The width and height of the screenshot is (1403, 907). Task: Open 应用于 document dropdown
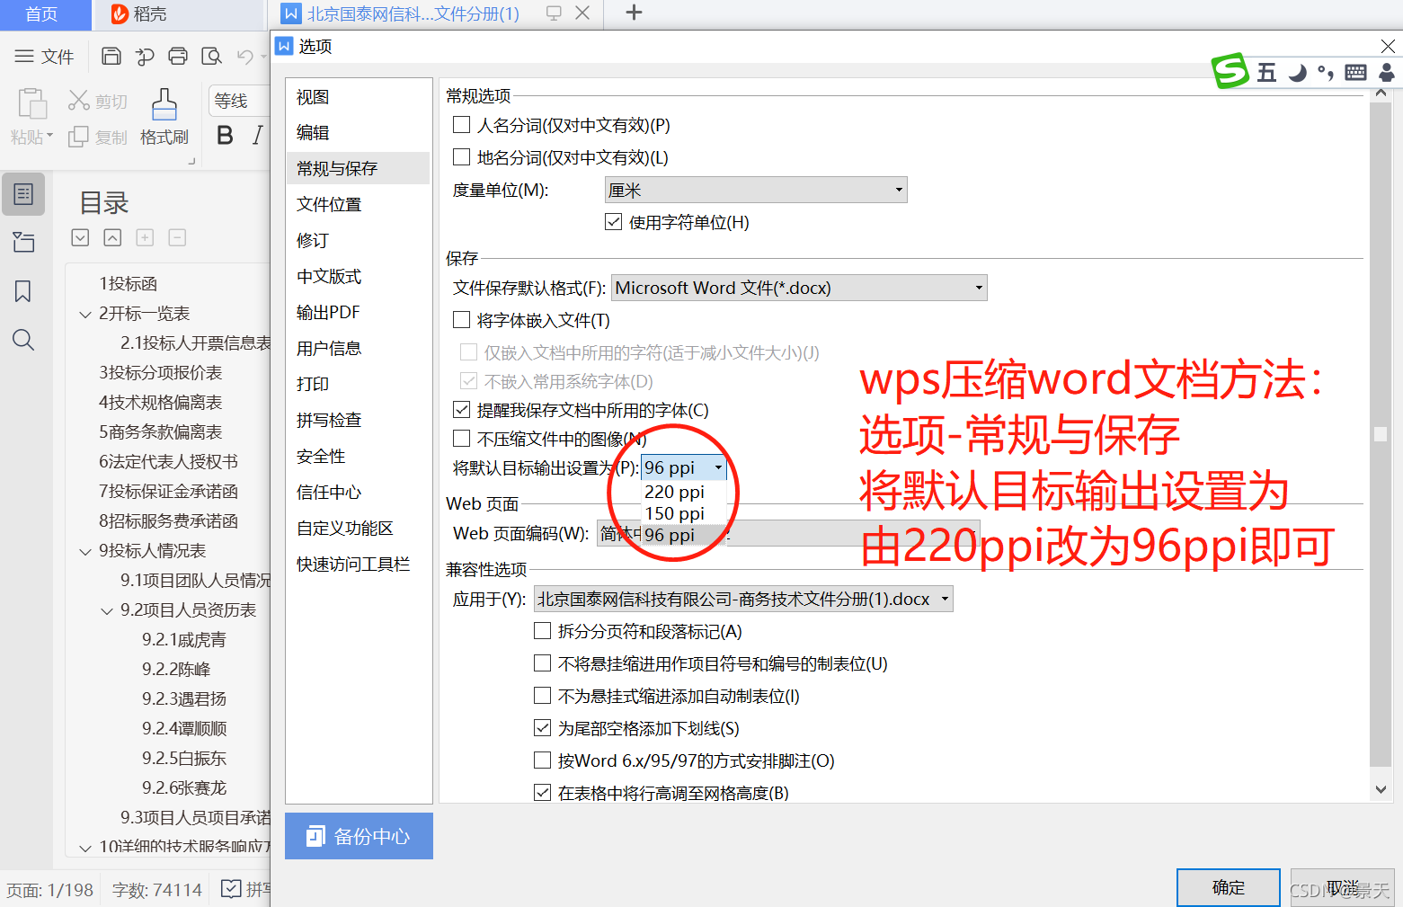[x=743, y=599]
